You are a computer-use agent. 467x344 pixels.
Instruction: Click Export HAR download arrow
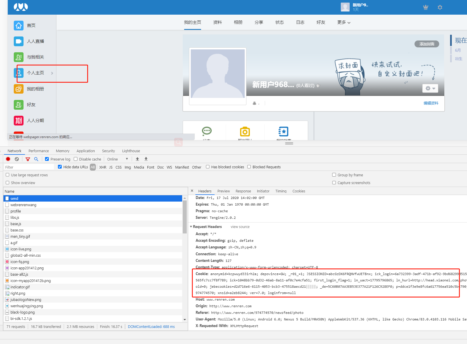click(146, 159)
